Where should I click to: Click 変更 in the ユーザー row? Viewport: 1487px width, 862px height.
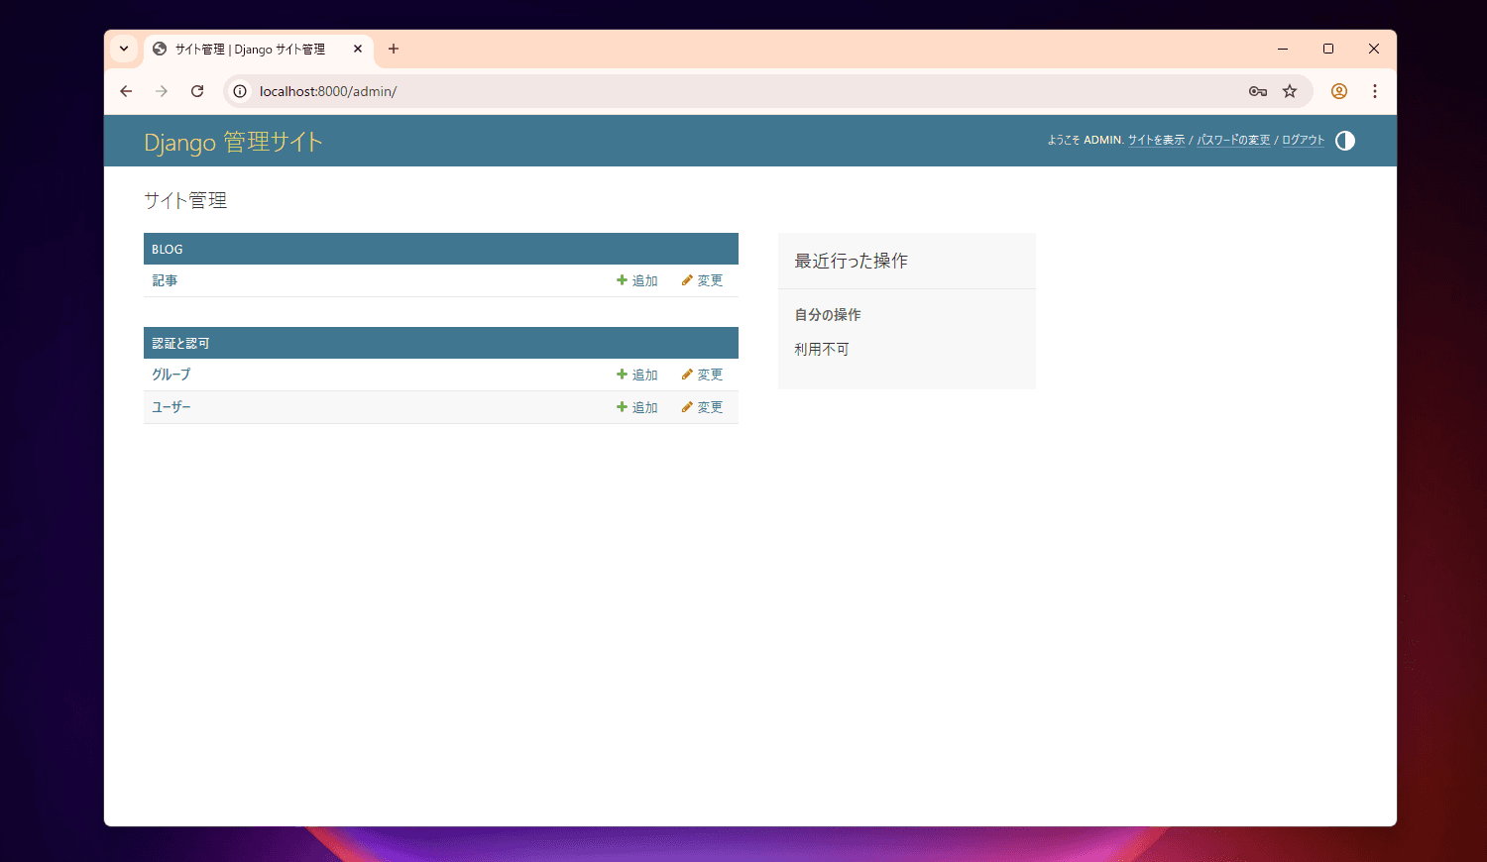(x=702, y=407)
